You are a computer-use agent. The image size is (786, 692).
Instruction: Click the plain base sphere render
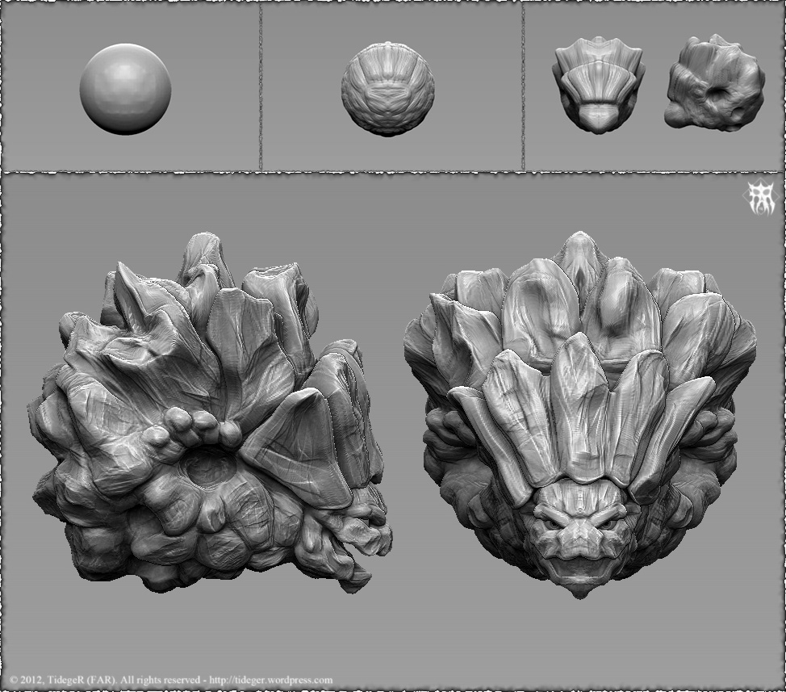tap(125, 90)
